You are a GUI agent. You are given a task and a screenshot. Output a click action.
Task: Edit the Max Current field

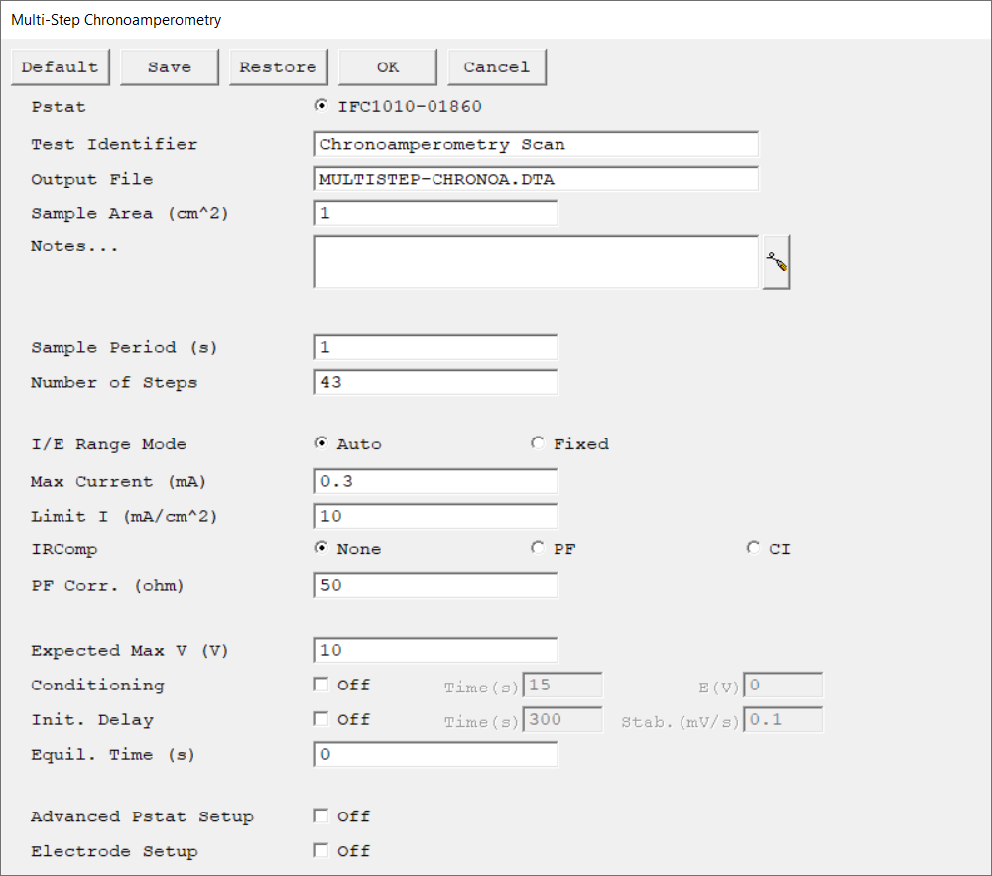pyautogui.click(x=435, y=482)
